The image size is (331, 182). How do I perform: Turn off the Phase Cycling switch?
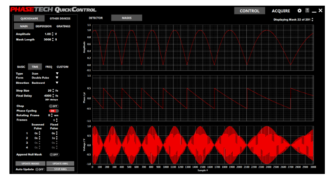[54, 111]
